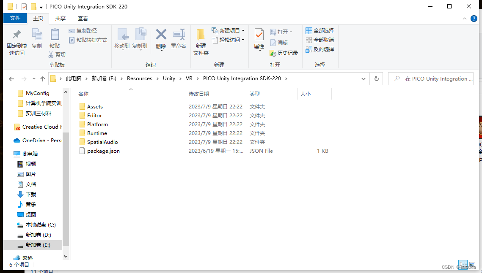Sort by 大小 column header

(305, 94)
